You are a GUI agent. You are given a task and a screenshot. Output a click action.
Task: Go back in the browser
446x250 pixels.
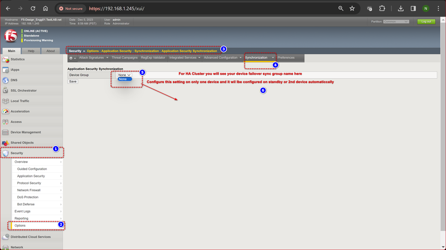click(x=8, y=8)
